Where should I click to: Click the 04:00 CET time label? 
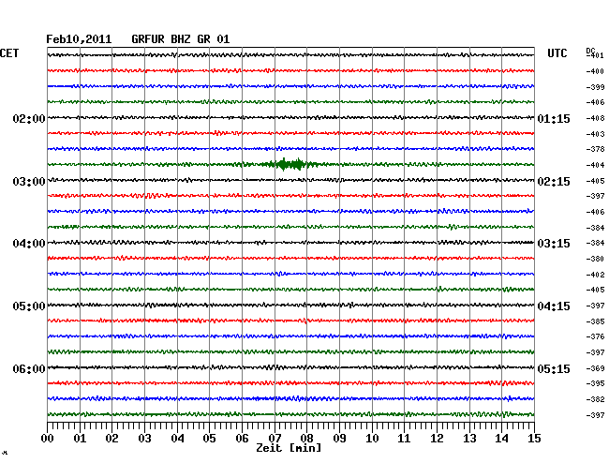point(29,244)
